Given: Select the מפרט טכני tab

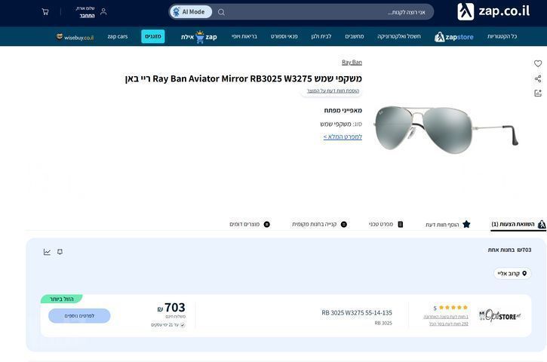Looking at the screenshot, I should click(386, 224).
